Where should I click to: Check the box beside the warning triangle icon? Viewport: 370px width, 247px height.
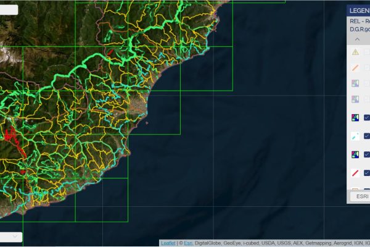point(367,52)
